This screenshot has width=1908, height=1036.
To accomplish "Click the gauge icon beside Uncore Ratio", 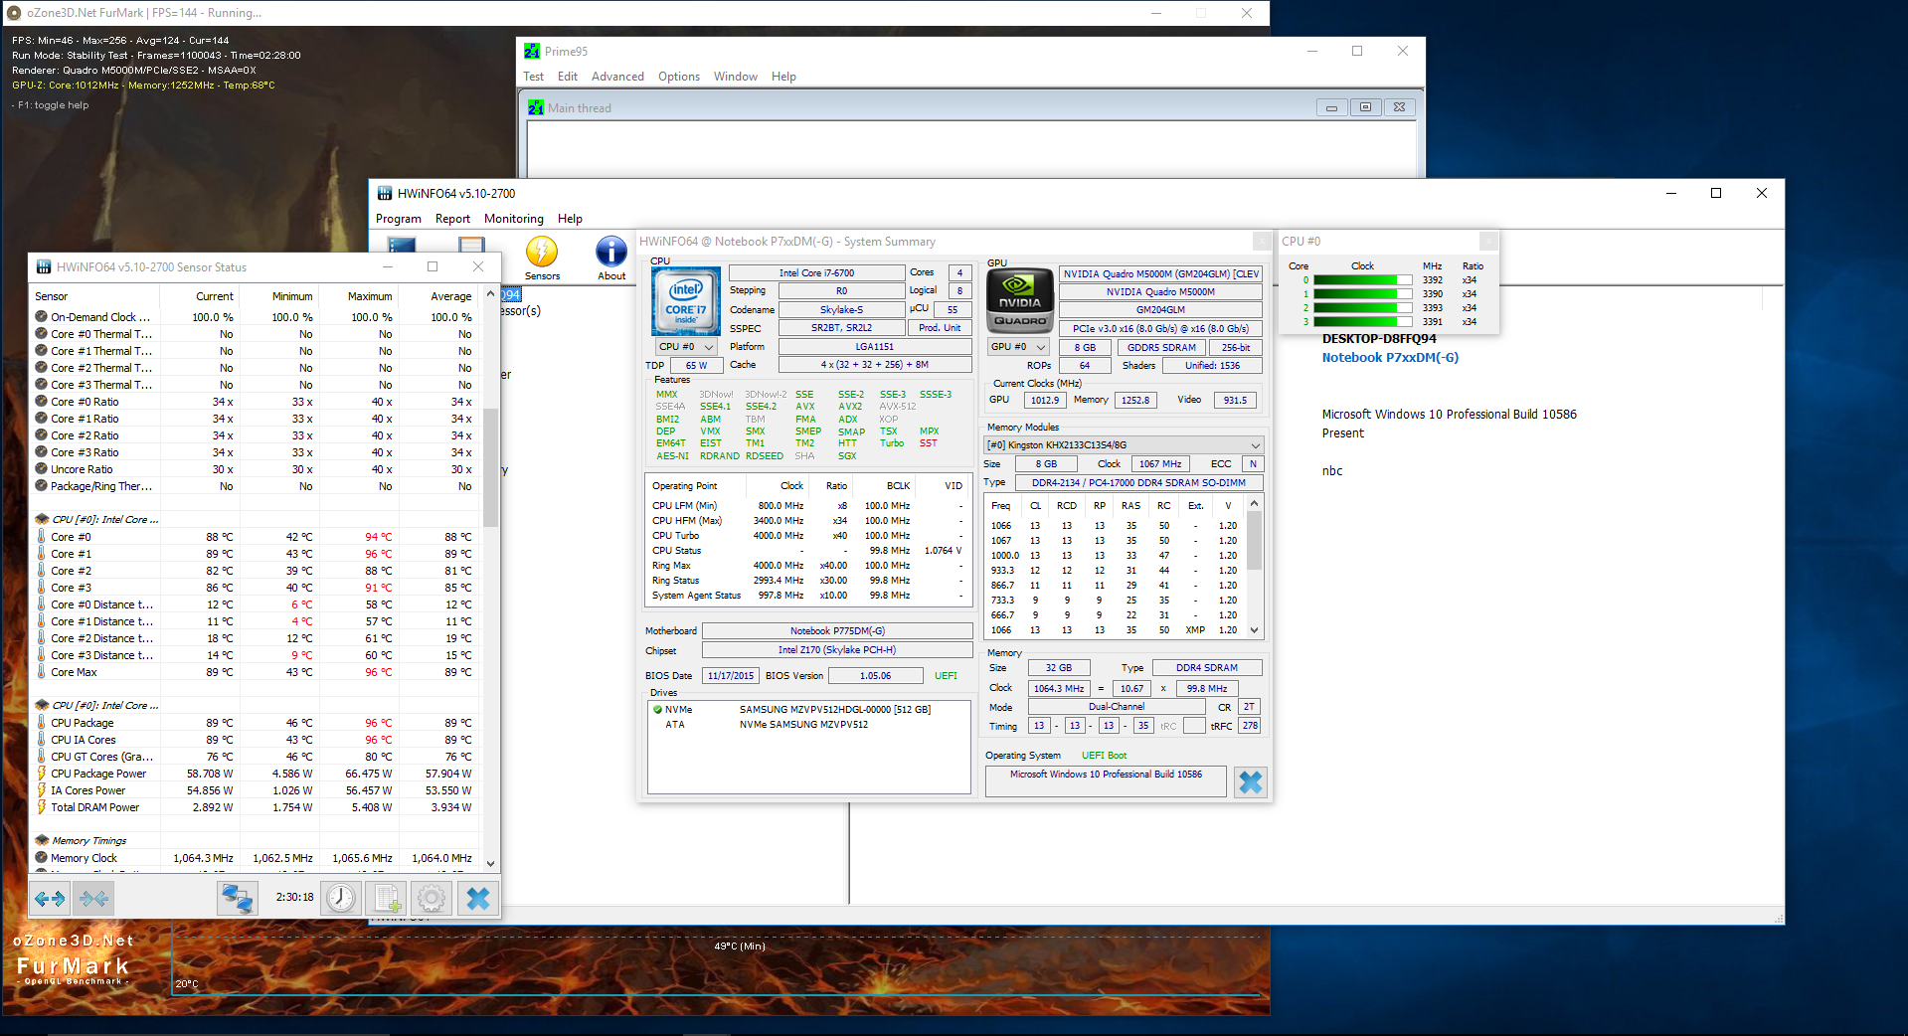I will pos(42,469).
